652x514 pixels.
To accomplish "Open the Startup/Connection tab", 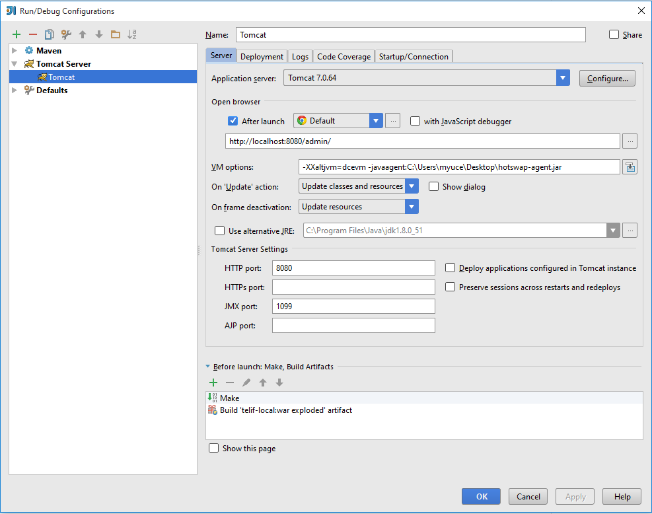I will (x=414, y=57).
